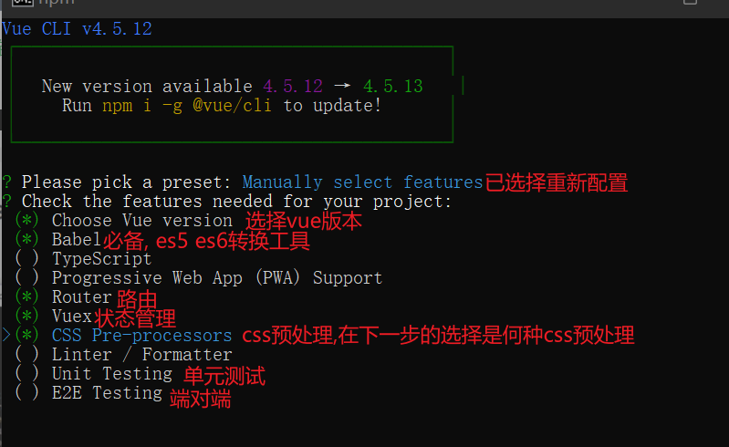Enable the Unit Testing checkbox
The image size is (729, 447).
(27, 374)
